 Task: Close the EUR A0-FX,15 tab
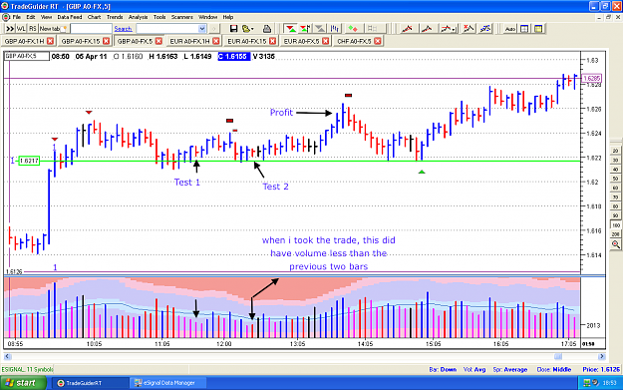tap(272, 41)
